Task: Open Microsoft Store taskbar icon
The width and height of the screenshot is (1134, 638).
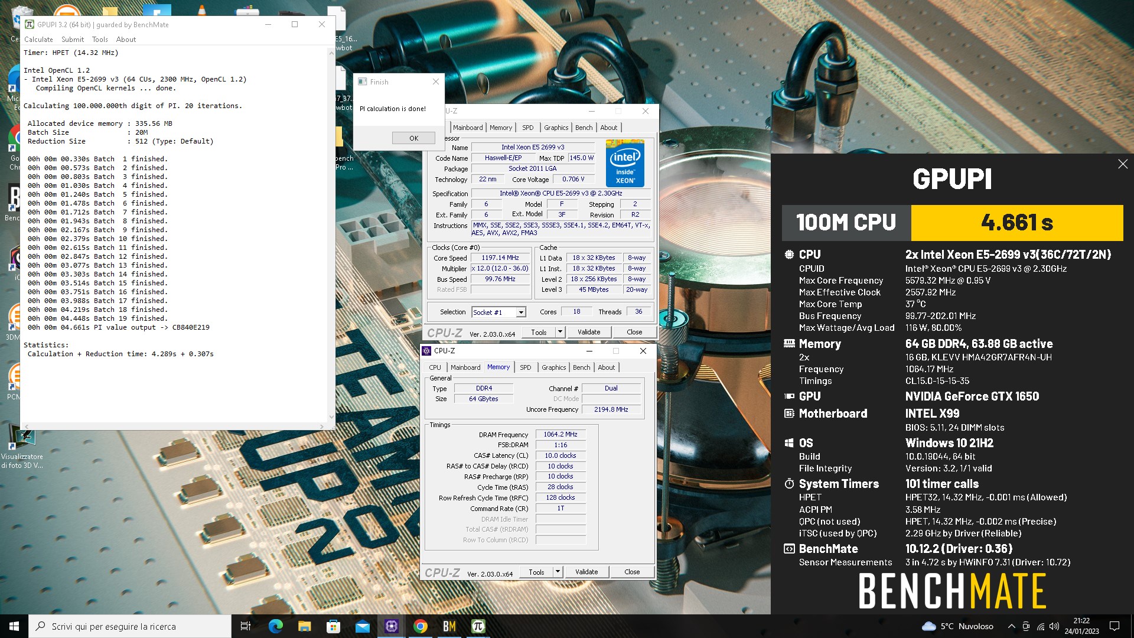Action: (x=333, y=626)
